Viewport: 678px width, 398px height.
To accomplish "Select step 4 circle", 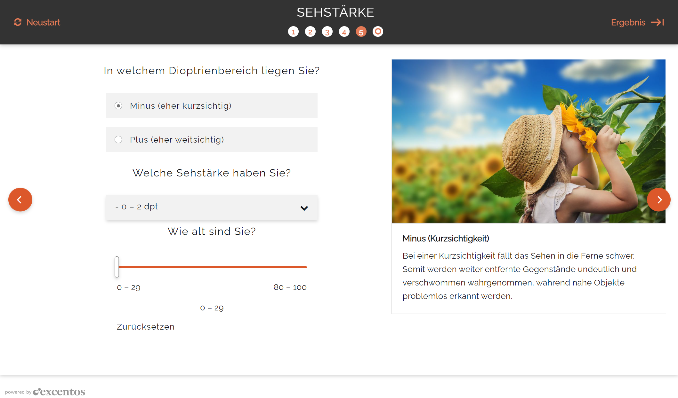I will click(x=344, y=32).
